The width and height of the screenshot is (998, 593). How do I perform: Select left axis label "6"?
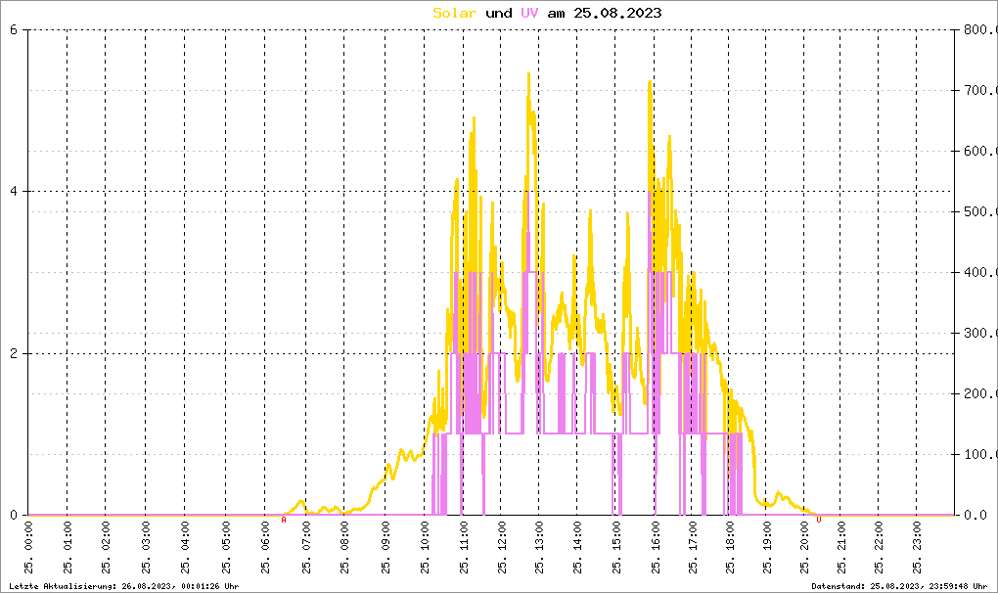14,30
